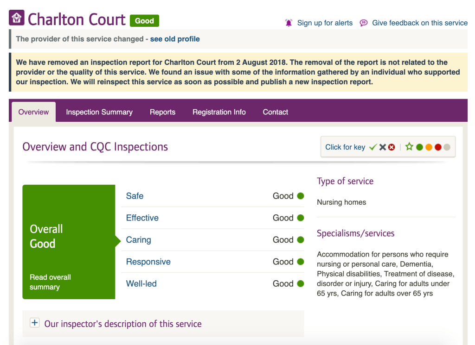Click Read overall summary in green panel

coord(50,282)
